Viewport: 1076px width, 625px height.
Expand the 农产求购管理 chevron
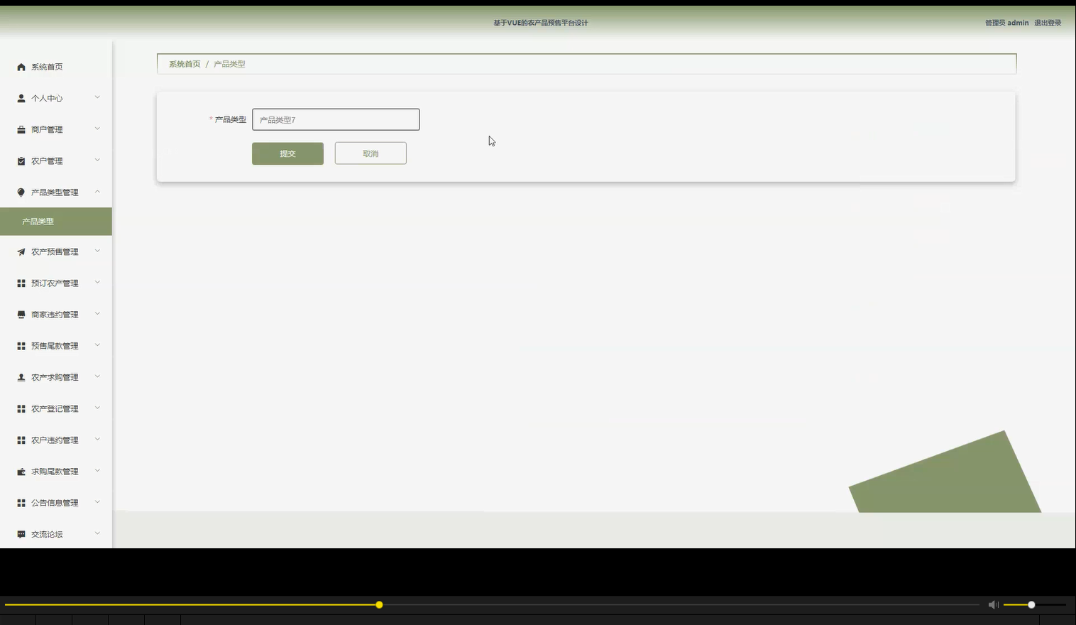pos(97,376)
